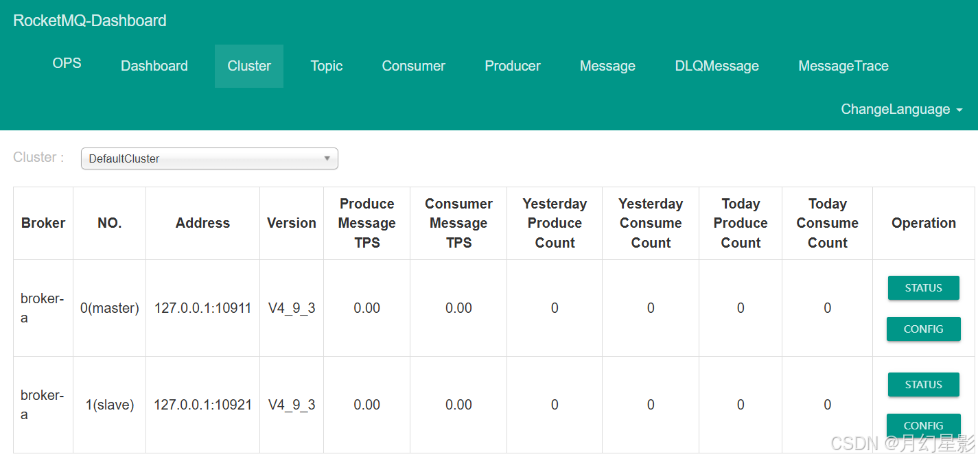The height and width of the screenshot is (461, 978).
Task: Open the OPS tab
Action: 67,63
